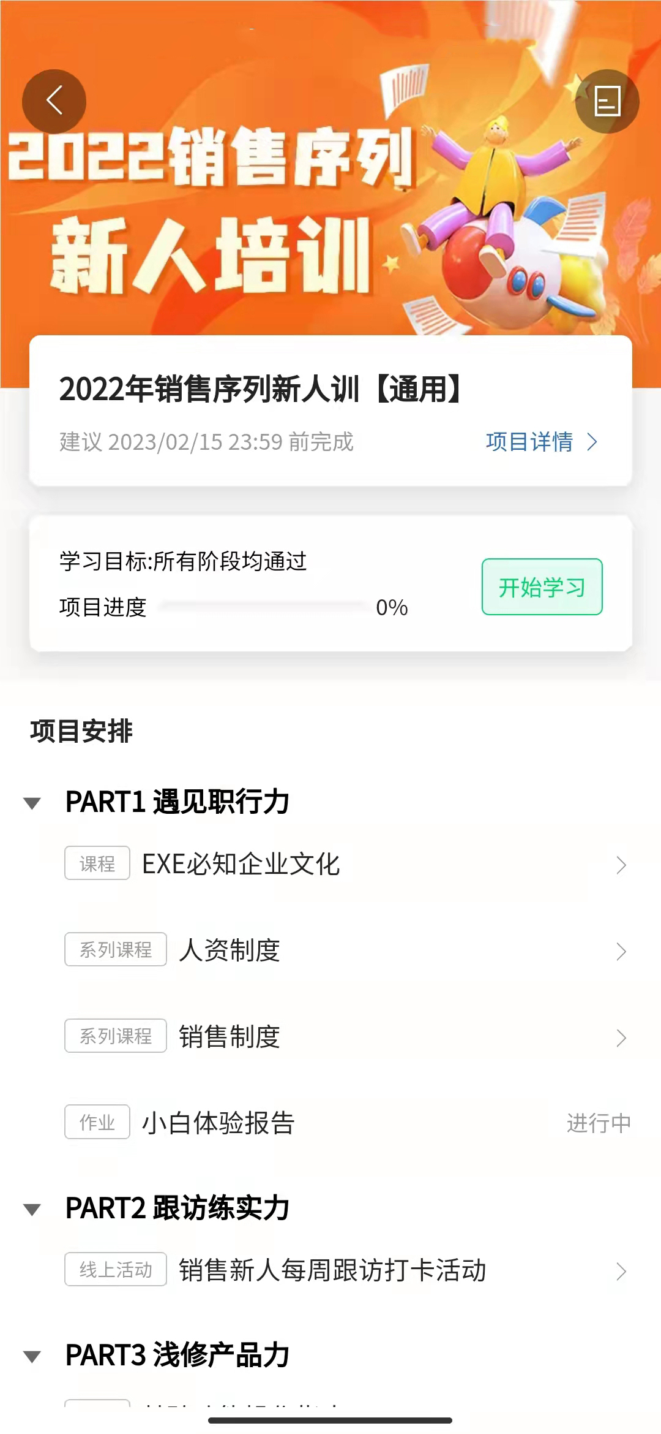The image size is (661, 1434).
Task: Open 销售新人每周跟访打卡活动 online activity
Action: coord(332,1270)
